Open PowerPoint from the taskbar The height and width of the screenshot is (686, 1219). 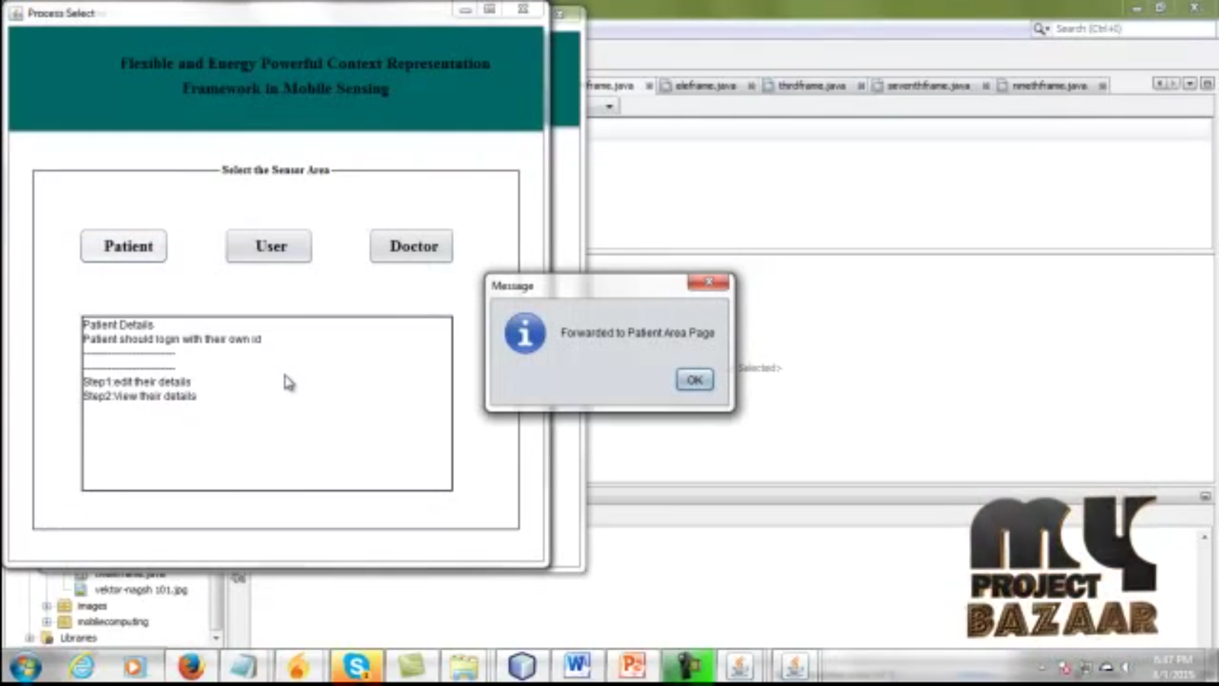[x=632, y=666]
